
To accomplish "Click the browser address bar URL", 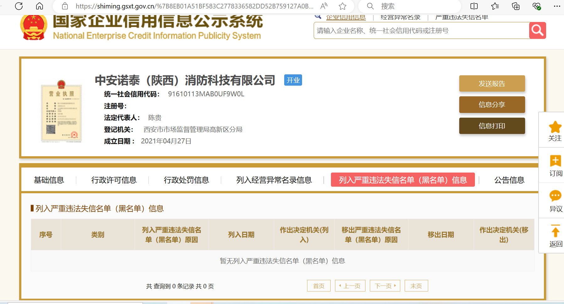I will 194,6.
